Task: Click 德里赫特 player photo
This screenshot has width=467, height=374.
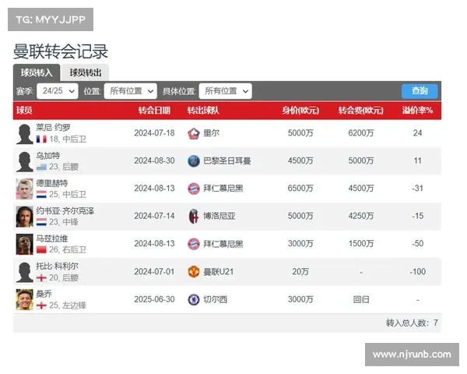Action: pos(24,189)
